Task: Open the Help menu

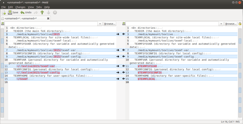Action: pos(47,7)
